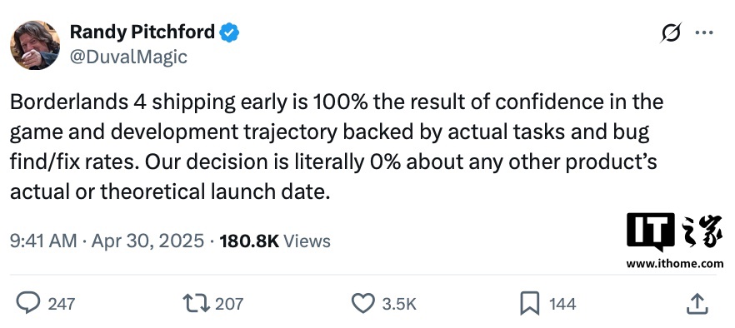
Task: Click the 247 replies count
Action: pyautogui.click(x=62, y=304)
